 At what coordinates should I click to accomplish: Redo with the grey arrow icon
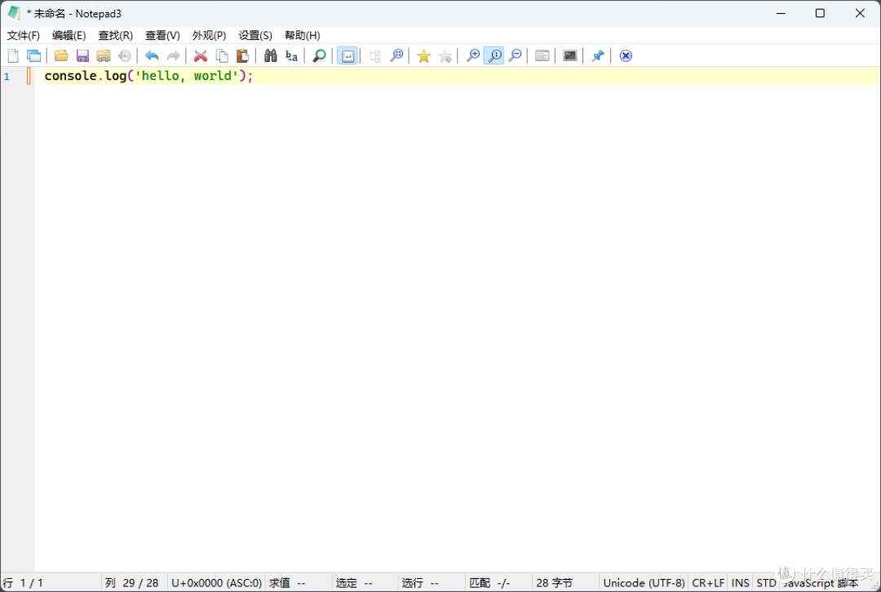[x=173, y=55]
